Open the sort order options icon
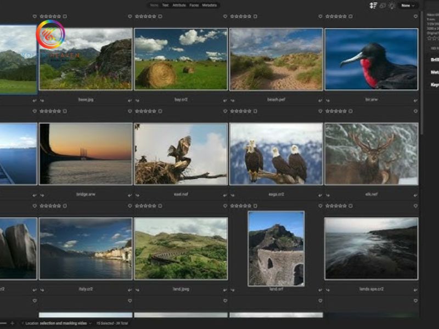 (x=373, y=5)
